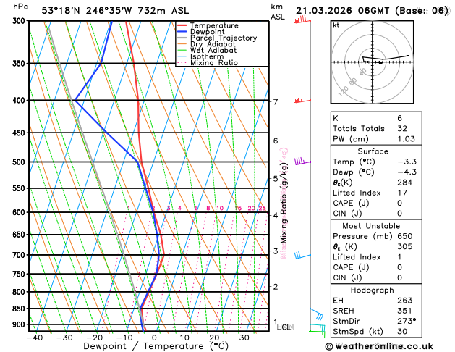Viewport: 455px width, 352px height.
Task: Click the 700 hPa pressure axis label
Action: (20, 255)
